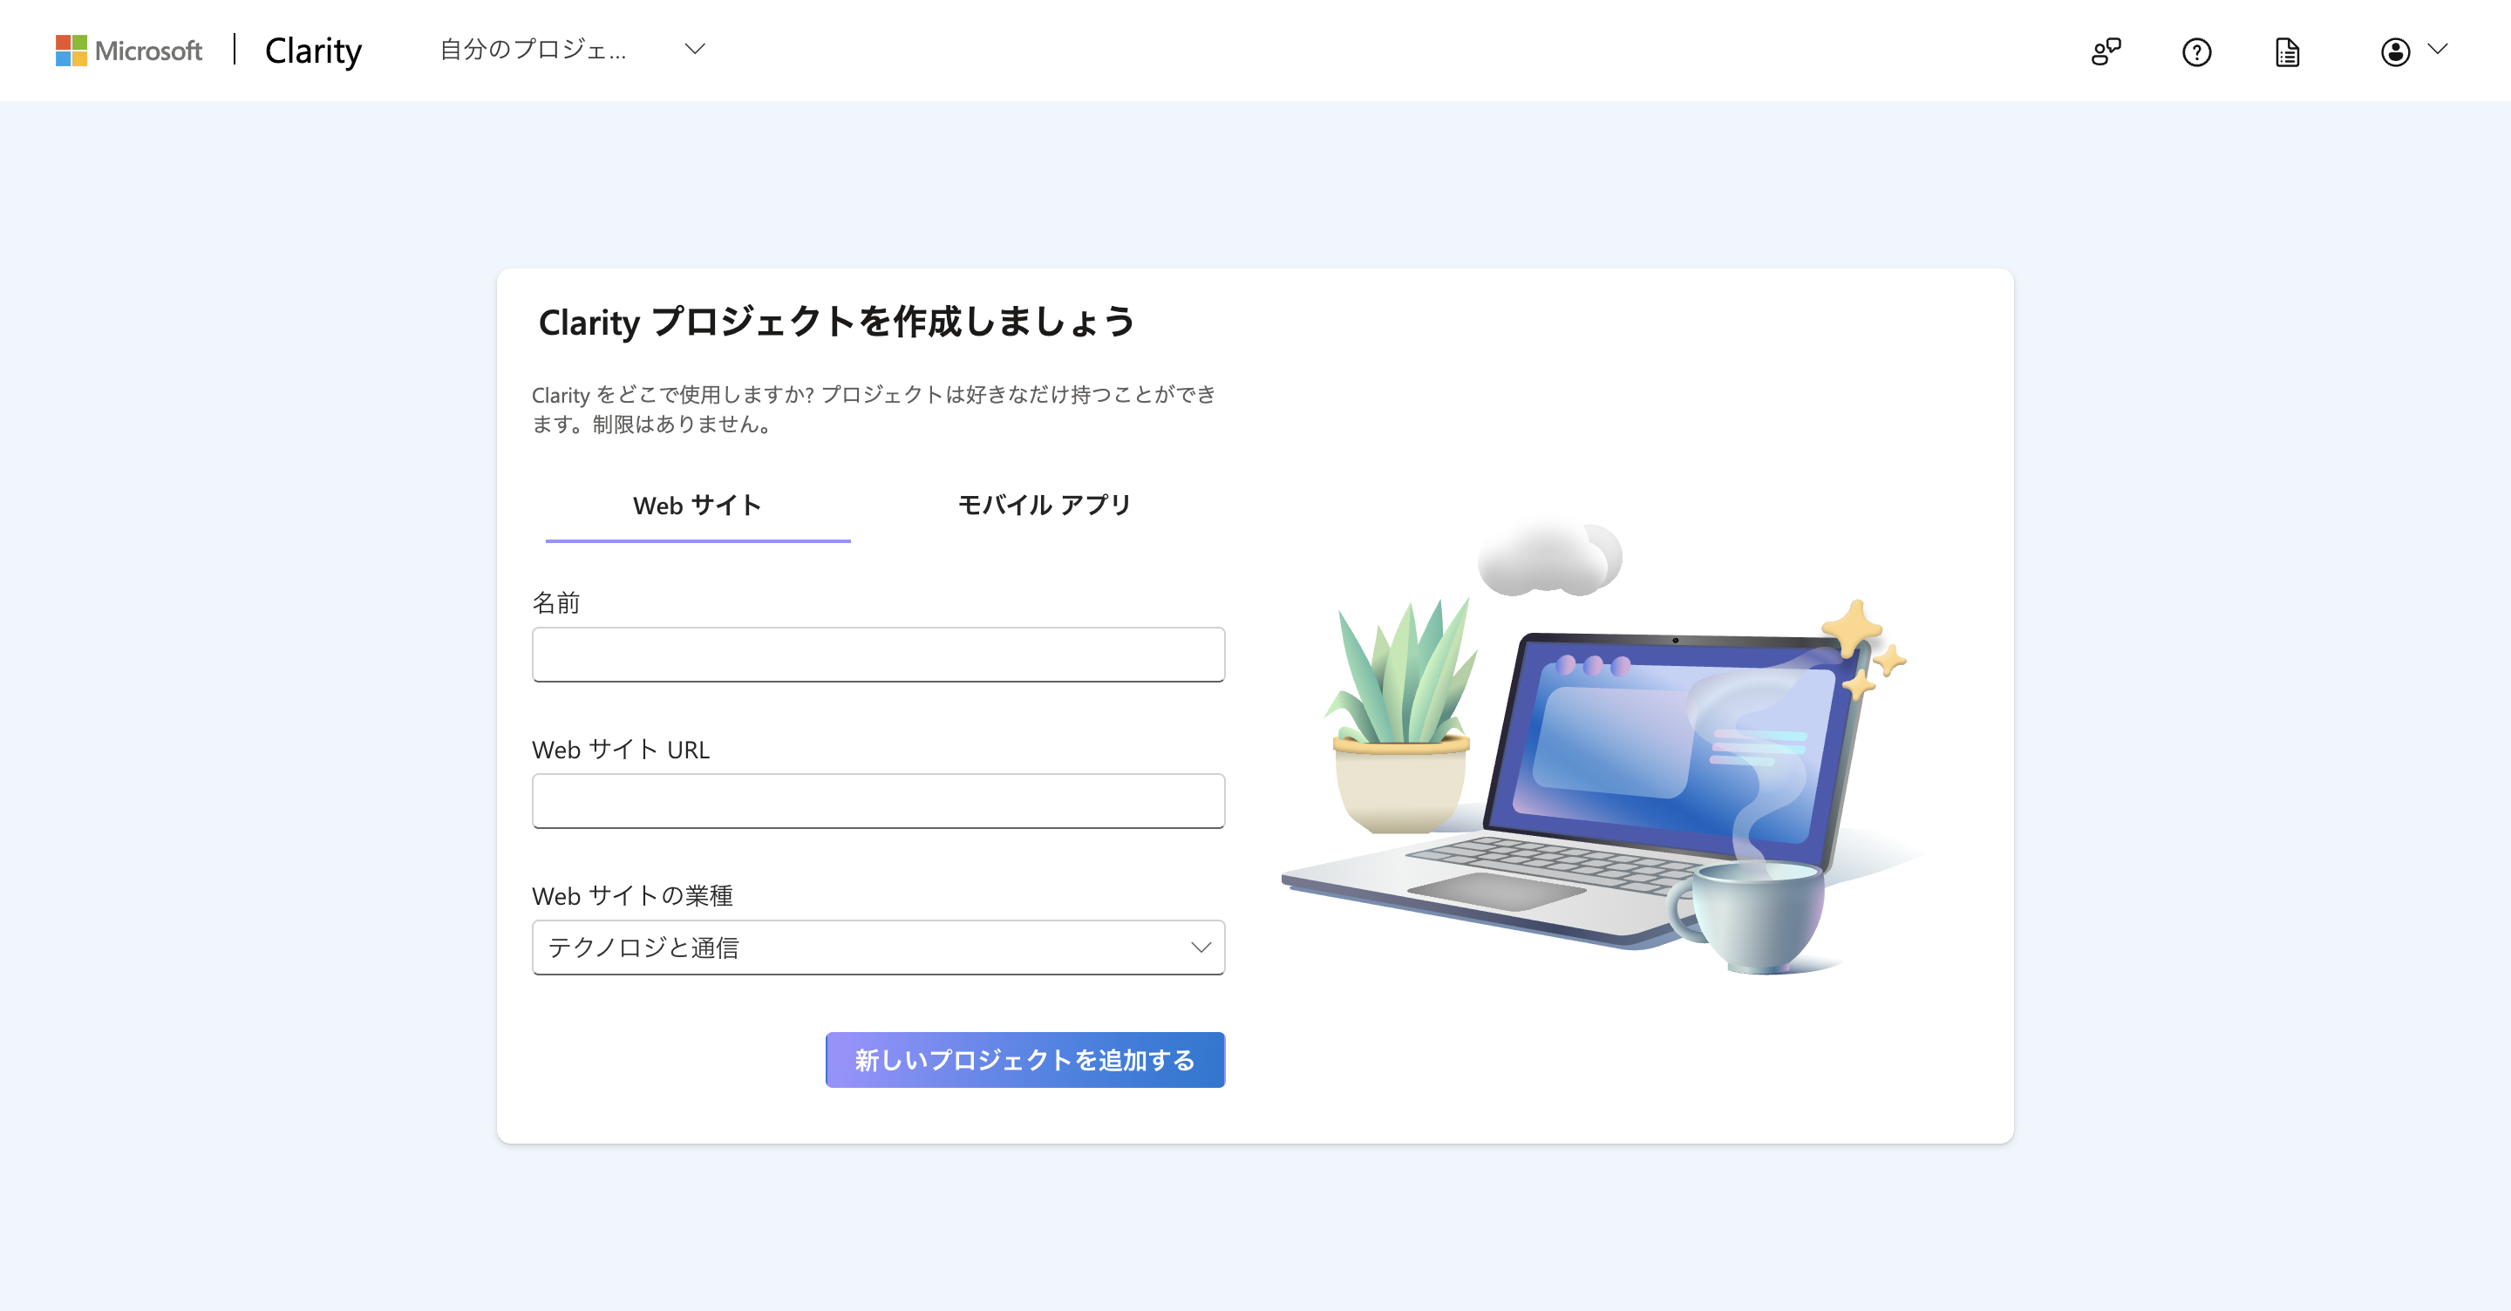Click 新しいプロジェクトを追加する button
This screenshot has width=2511, height=1311.
[x=1024, y=1060]
